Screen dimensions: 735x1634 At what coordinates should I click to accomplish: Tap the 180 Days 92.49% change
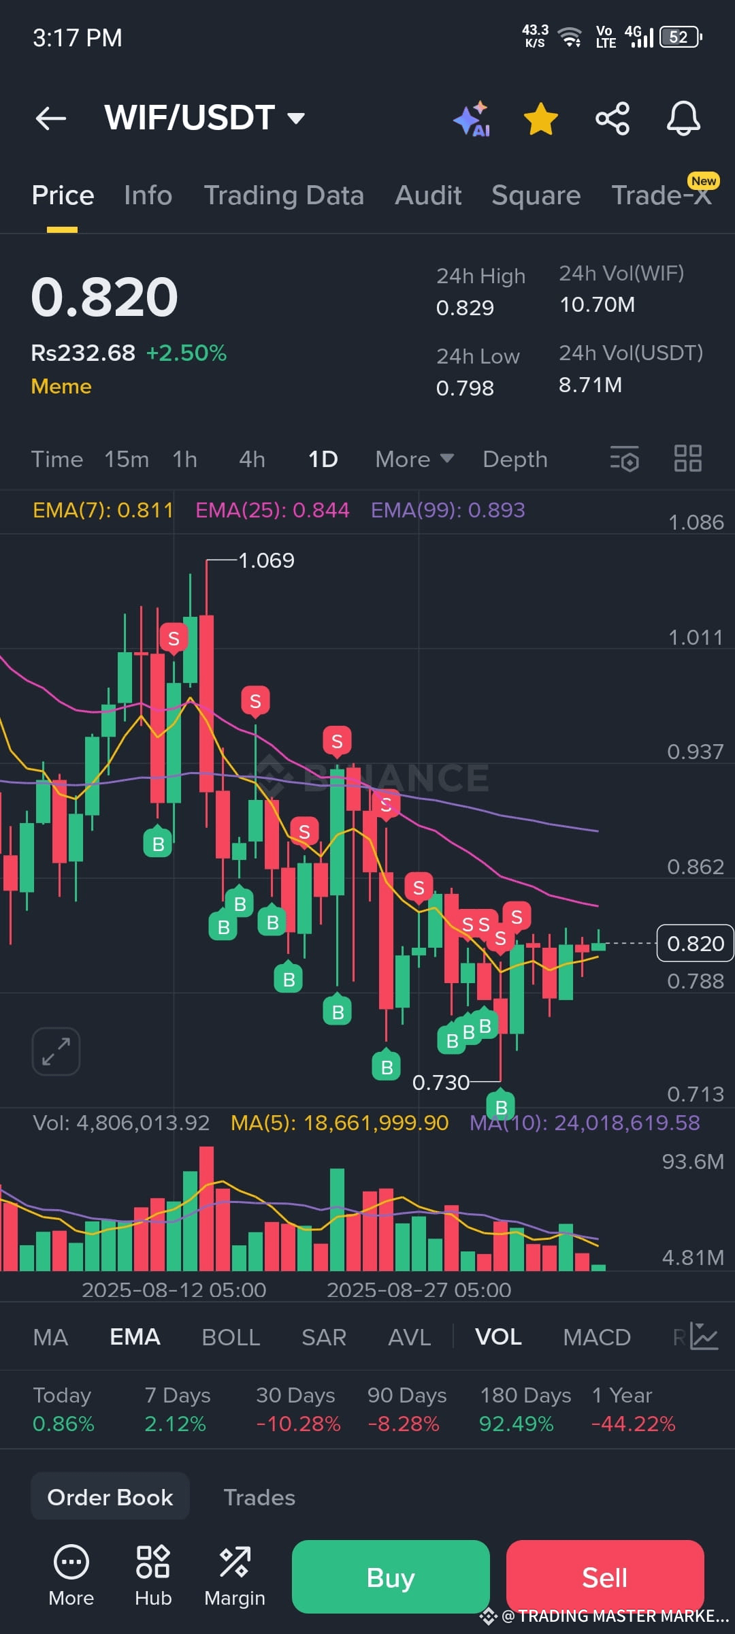525,1409
